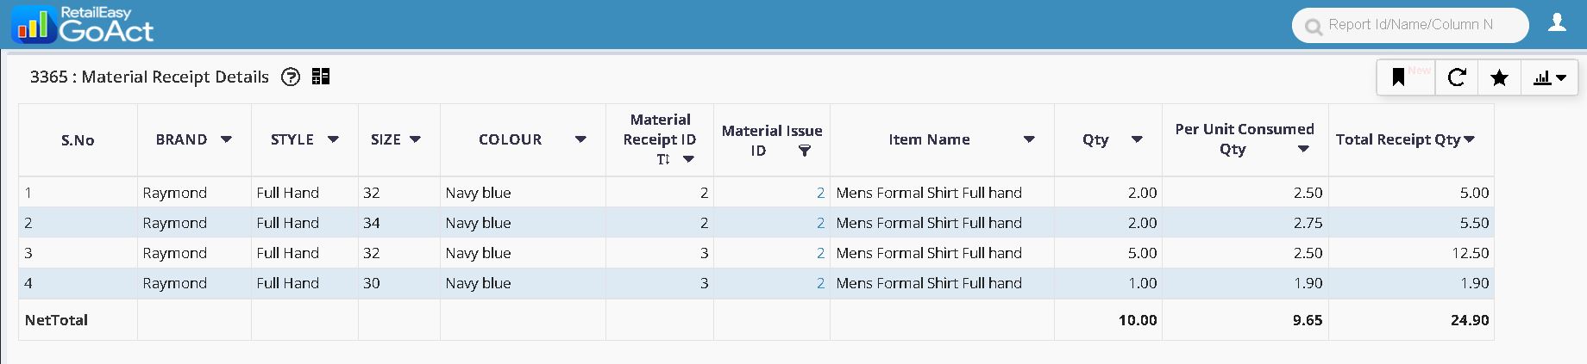Refresh the report
Image resolution: width=1587 pixels, height=364 pixels.
click(1457, 78)
